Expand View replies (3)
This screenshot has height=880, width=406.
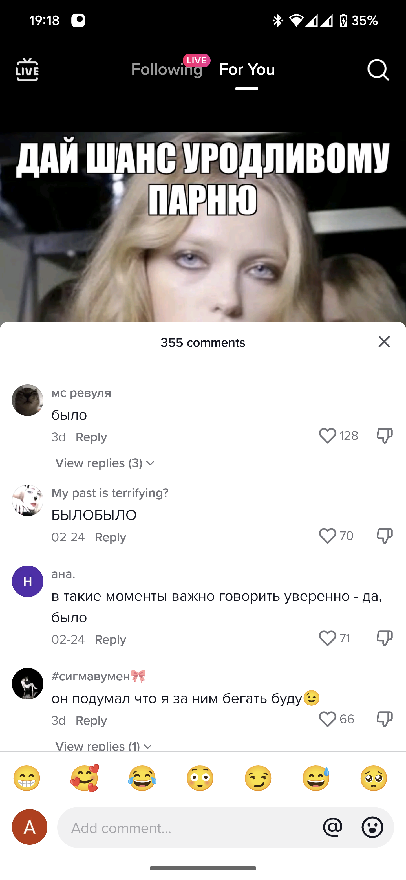(x=105, y=463)
